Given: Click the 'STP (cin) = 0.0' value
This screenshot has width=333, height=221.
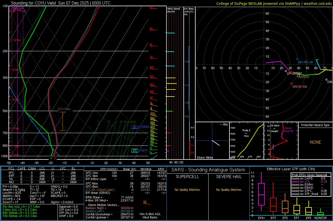Looking at the screenshot, I should pos(69,210).
